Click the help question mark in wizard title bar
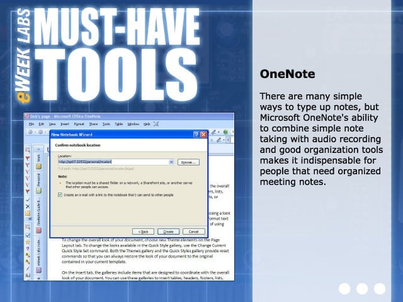The height and width of the screenshot is (302, 403). click(x=196, y=134)
